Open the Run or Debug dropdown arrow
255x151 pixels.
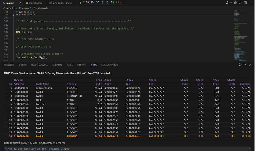pos(231,3)
